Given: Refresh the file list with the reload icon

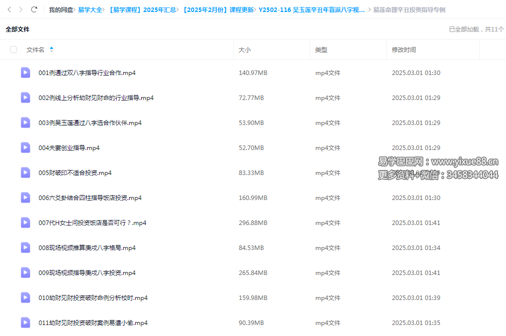Looking at the screenshot, I should pos(34,8).
